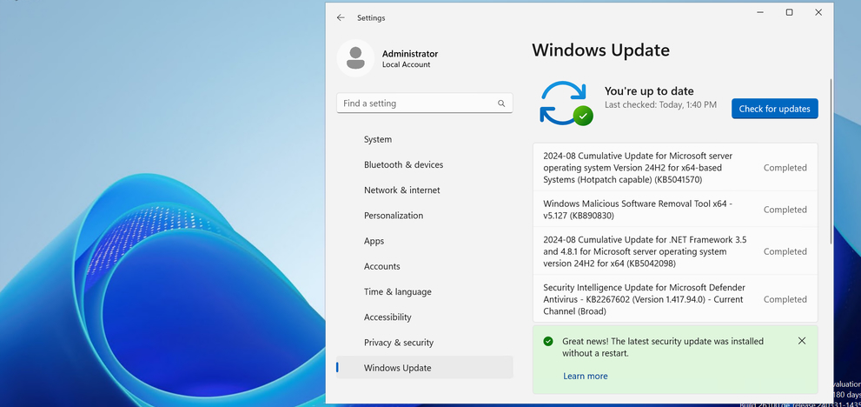
Task: Click Completed status beside KB2267602
Action: point(785,299)
